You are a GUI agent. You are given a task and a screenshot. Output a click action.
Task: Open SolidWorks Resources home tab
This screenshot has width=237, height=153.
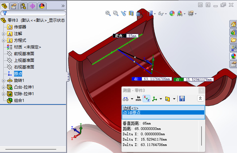[233, 24]
